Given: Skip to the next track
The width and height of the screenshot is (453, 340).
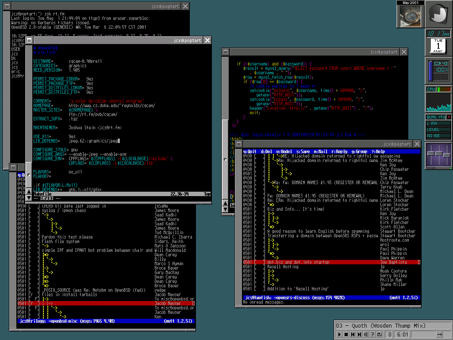Looking at the screenshot, I should pyautogui.click(x=359, y=334).
